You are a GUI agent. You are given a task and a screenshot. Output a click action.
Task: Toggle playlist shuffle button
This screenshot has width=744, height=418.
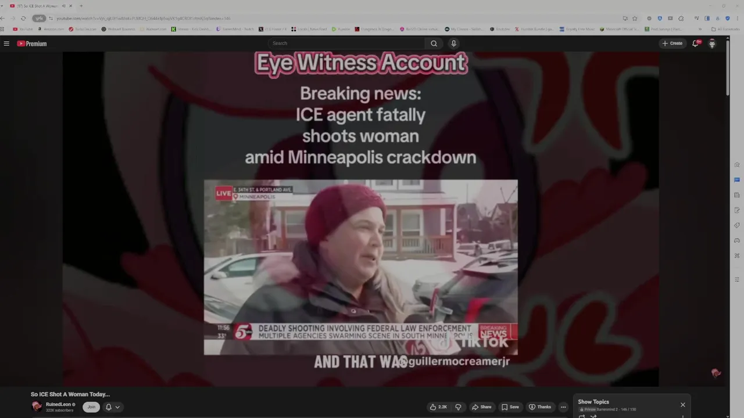(593, 416)
